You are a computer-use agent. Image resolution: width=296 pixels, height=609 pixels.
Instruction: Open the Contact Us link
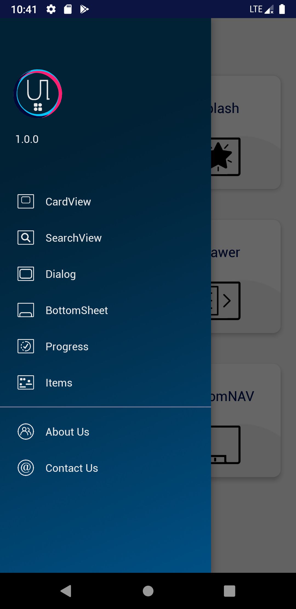[106, 468]
